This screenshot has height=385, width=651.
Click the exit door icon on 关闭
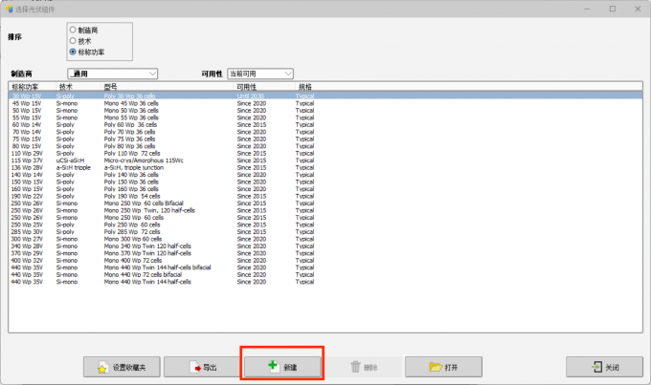coord(595,367)
